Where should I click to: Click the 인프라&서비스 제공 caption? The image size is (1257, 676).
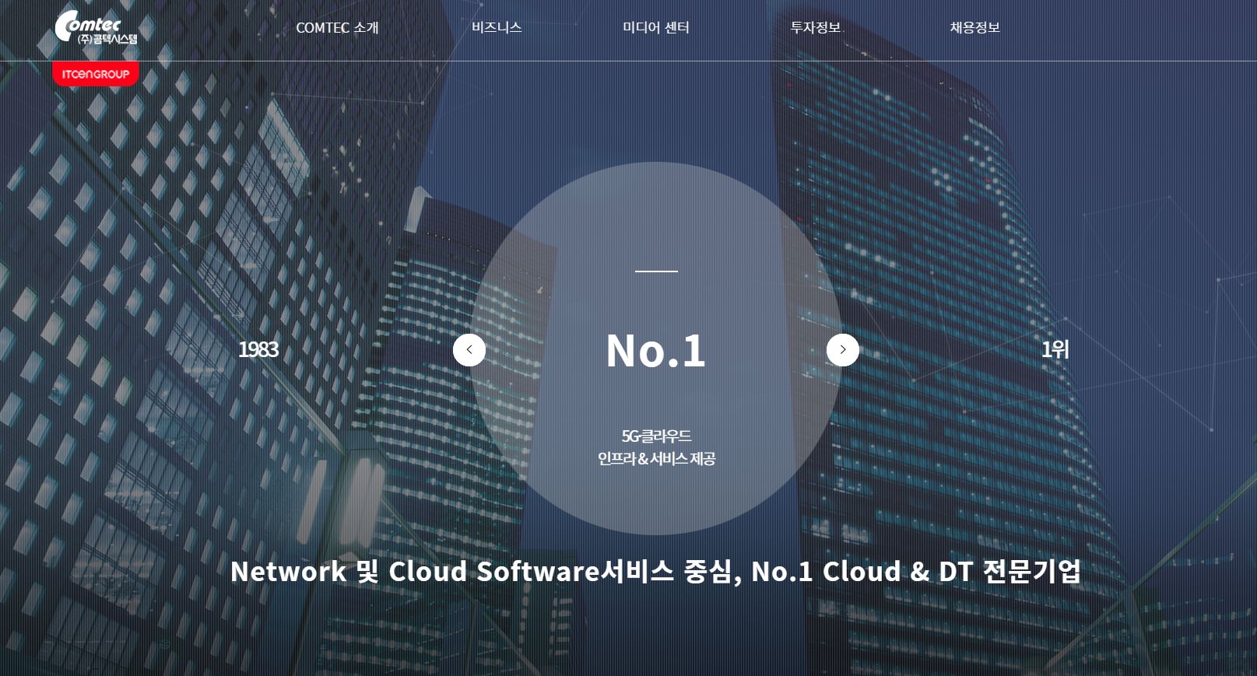(656, 459)
